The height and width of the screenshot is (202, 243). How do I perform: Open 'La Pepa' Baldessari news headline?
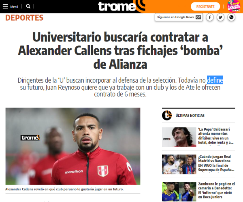click(216, 136)
